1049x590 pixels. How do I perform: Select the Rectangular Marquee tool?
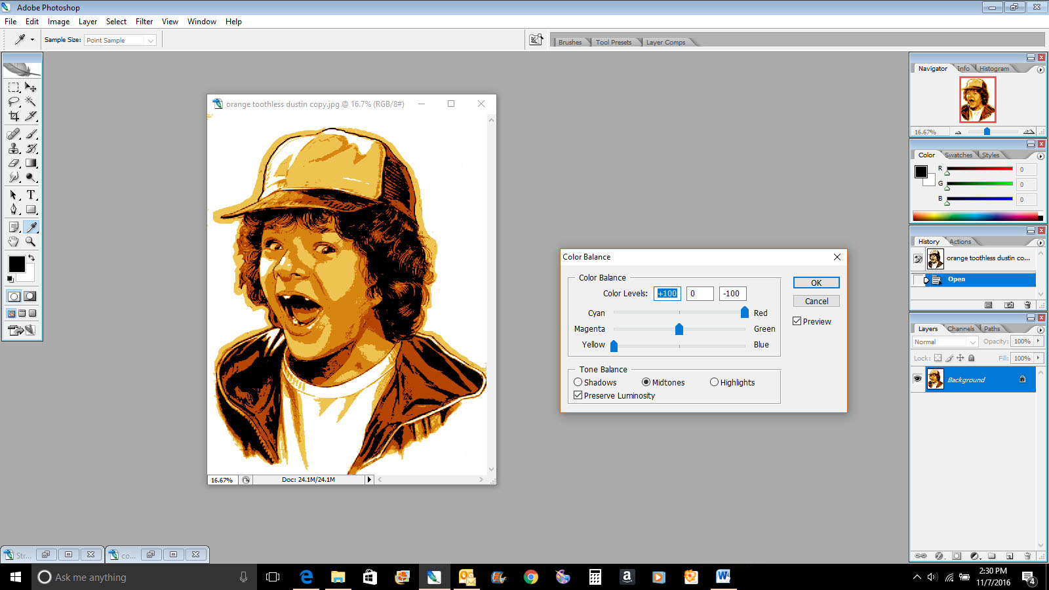[14, 87]
